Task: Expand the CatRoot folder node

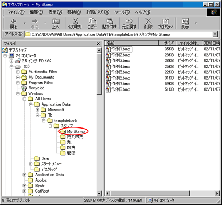Action: [25, 191]
